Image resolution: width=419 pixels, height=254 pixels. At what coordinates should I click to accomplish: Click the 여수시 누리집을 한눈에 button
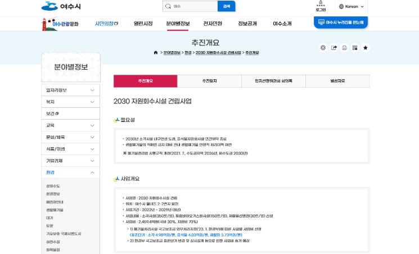pyautogui.click(x=340, y=22)
